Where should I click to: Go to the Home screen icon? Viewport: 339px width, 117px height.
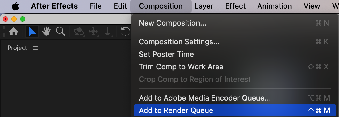(14, 32)
